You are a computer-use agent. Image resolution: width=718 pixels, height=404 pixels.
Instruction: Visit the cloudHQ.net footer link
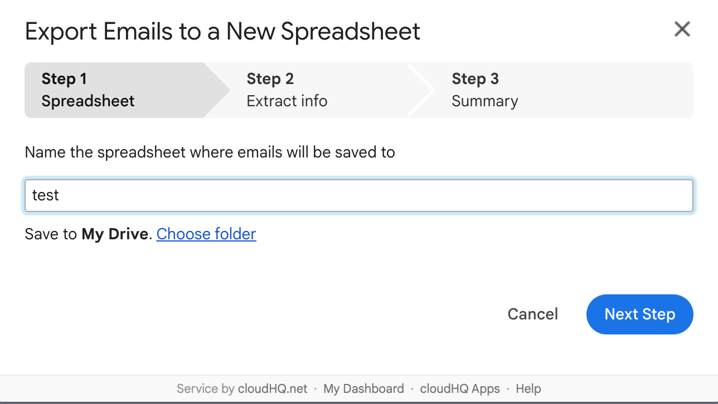coord(273,388)
